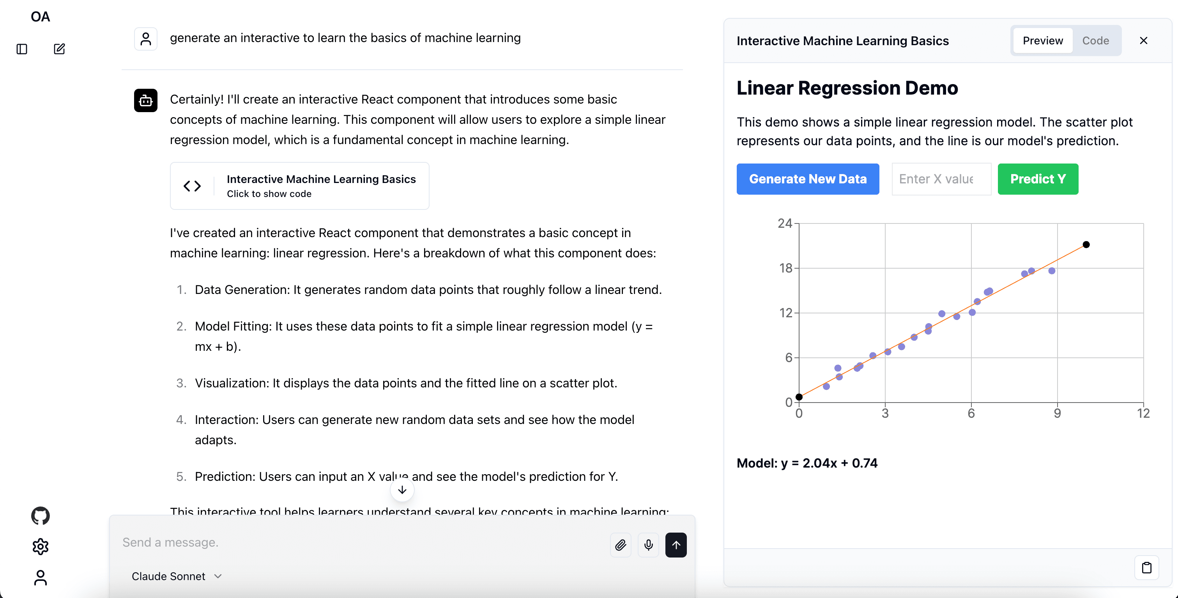Open the Claude Sonnet model dropdown
Image resolution: width=1178 pixels, height=598 pixels.
[175, 576]
